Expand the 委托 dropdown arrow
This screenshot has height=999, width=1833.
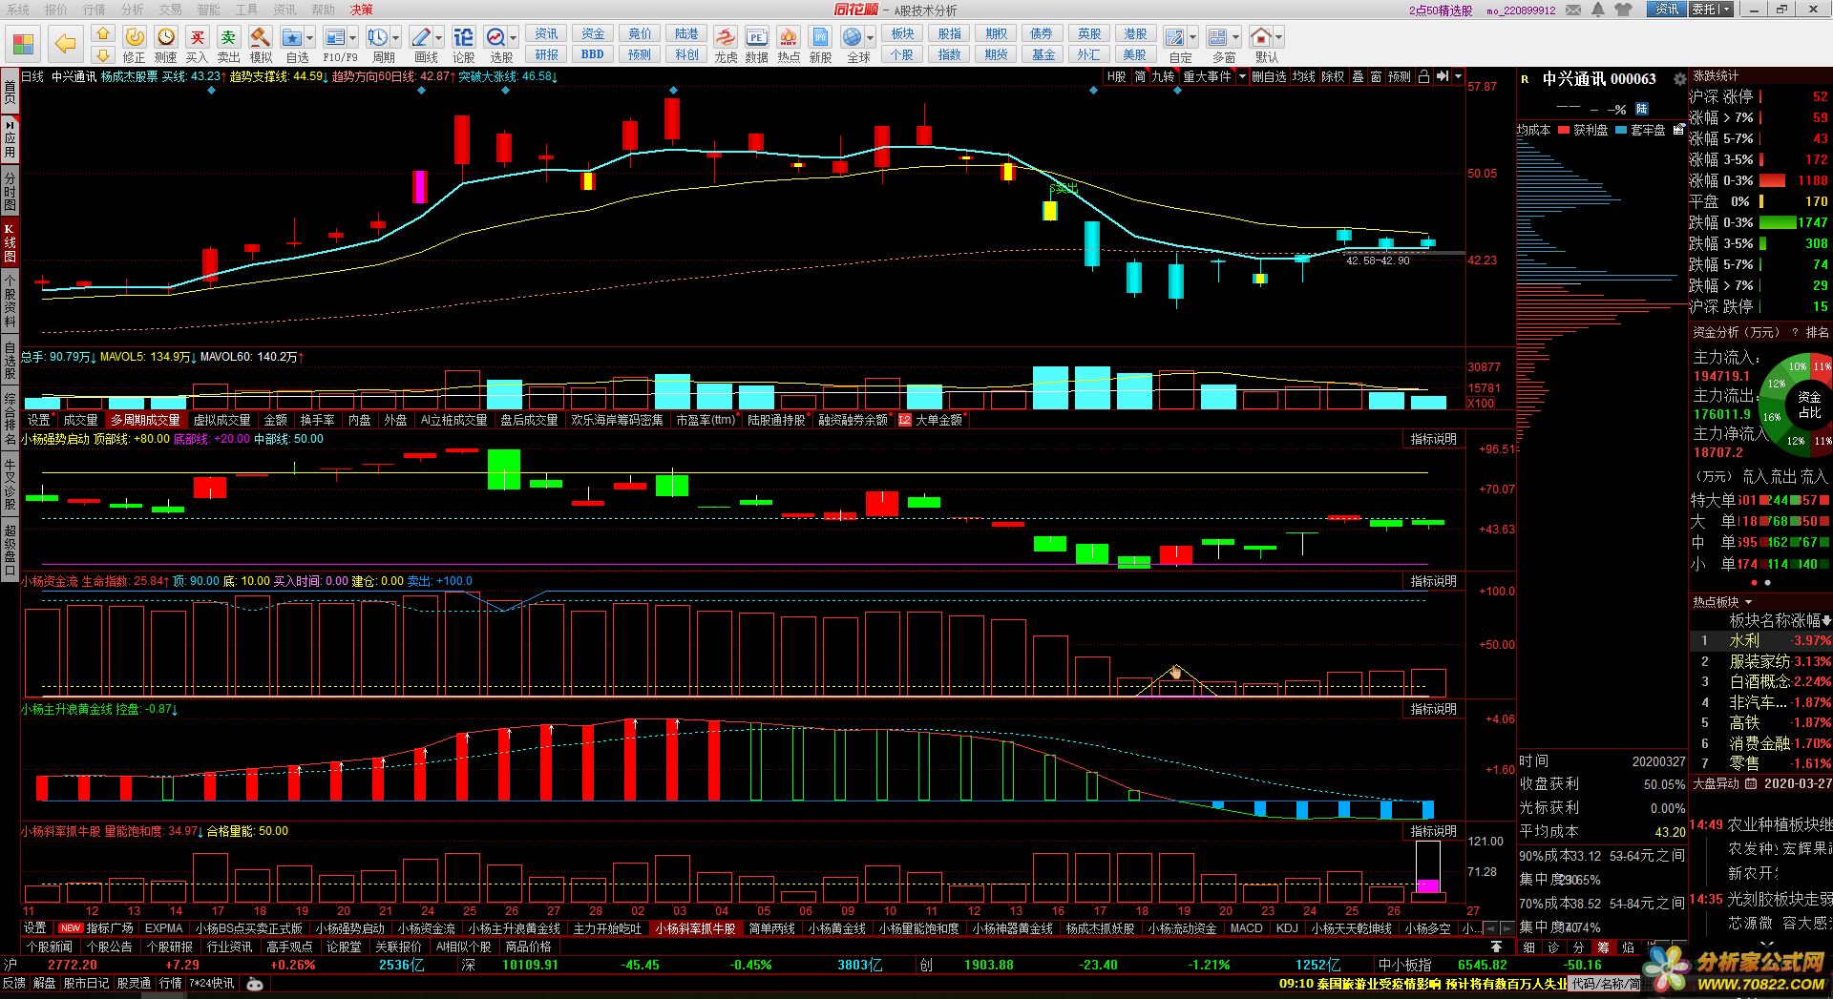tap(1724, 10)
